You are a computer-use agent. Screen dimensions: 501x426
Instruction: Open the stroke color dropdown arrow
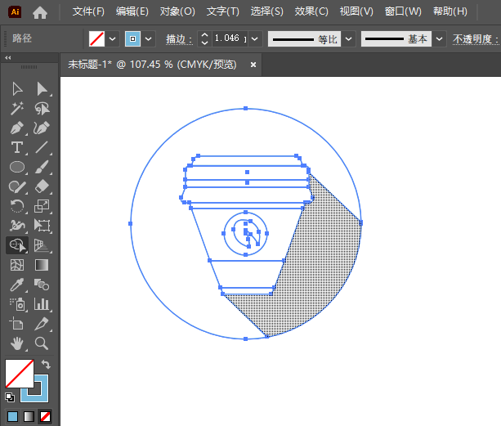point(148,39)
